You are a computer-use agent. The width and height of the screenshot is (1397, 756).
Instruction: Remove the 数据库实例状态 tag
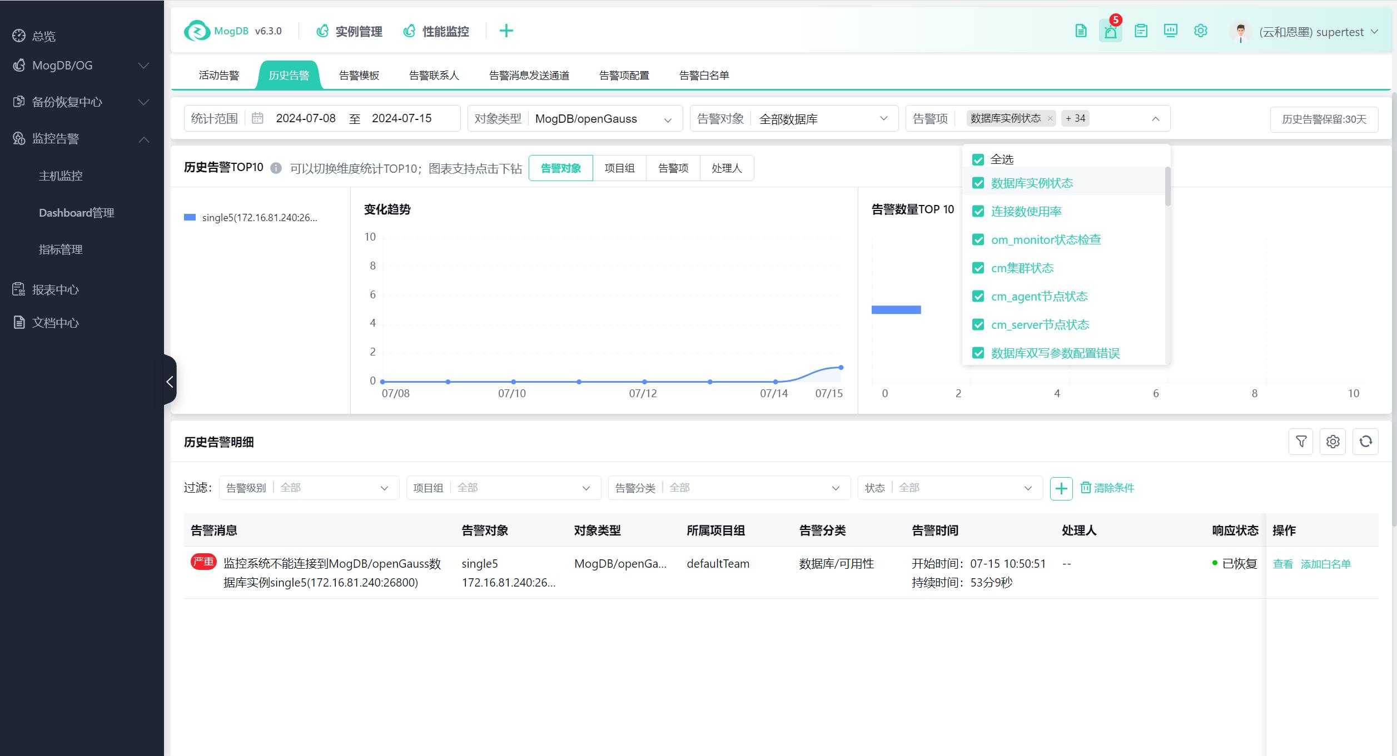1050,118
